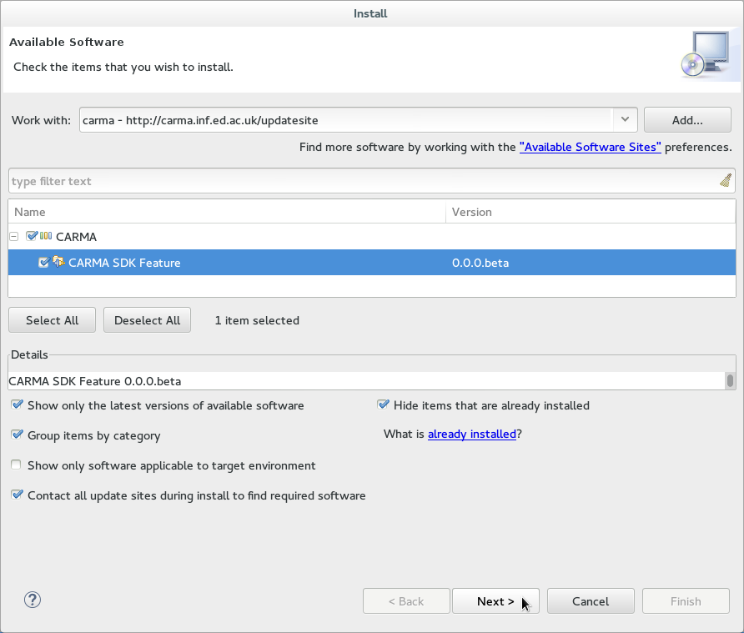Toggle Show only the latest versions checkbox

pyautogui.click(x=17, y=404)
